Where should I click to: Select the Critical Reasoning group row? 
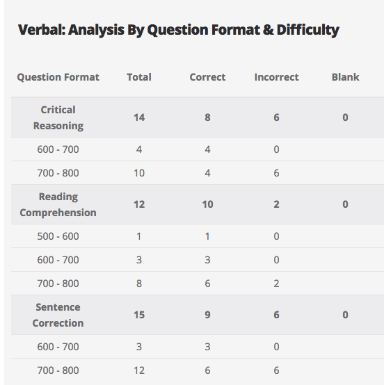click(198, 117)
